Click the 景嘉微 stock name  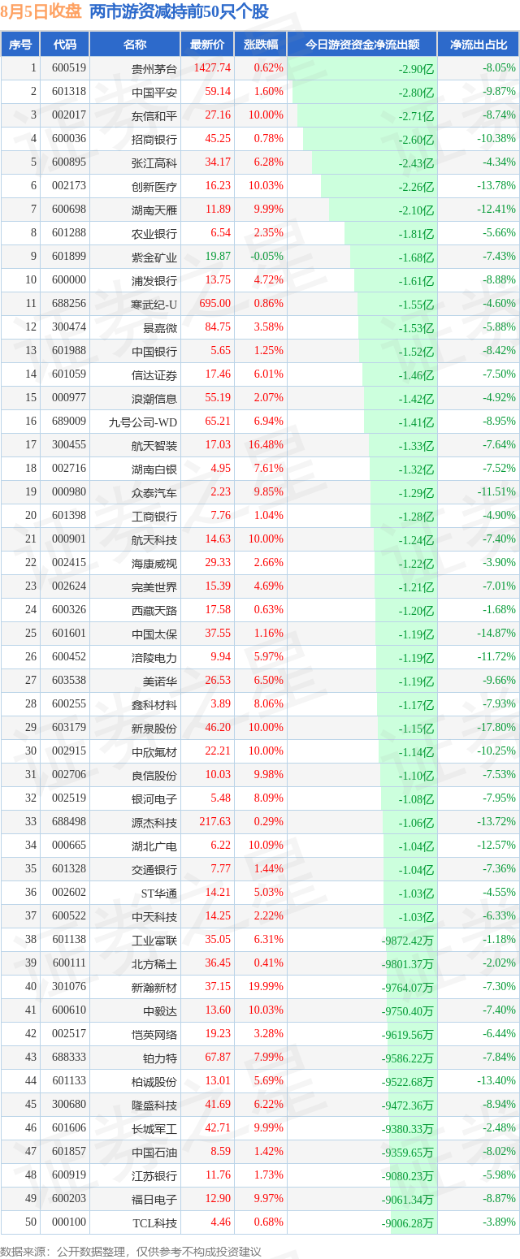160,327
